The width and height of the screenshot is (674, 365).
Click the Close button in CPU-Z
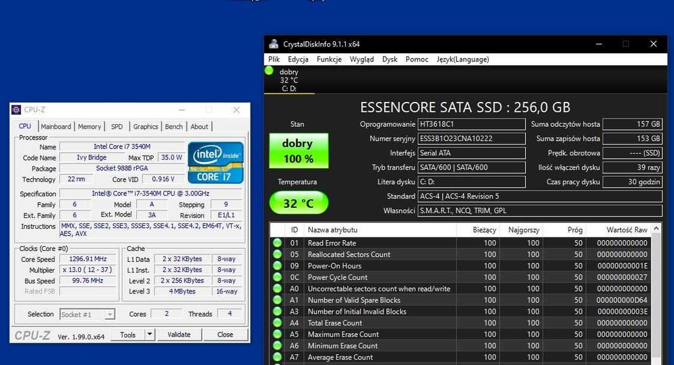click(225, 335)
